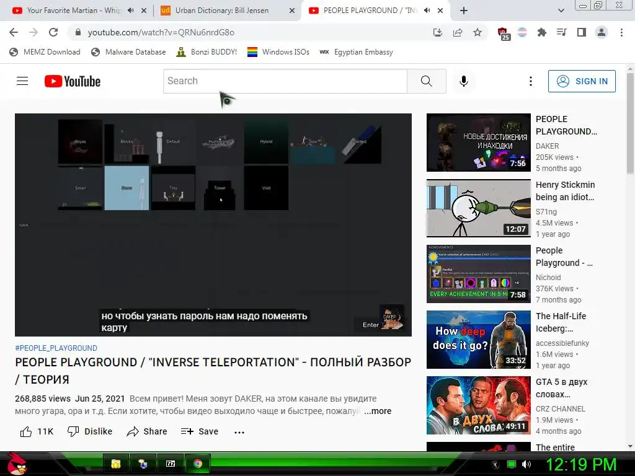Image resolution: width=635 pixels, height=476 pixels.
Task: Open more actions ellipsis below video
Action: tap(239, 432)
